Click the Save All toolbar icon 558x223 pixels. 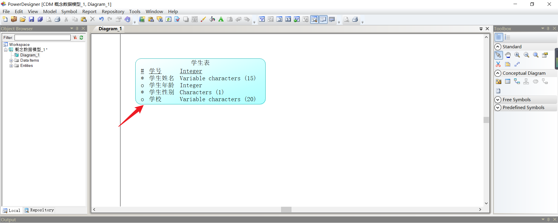click(40, 19)
